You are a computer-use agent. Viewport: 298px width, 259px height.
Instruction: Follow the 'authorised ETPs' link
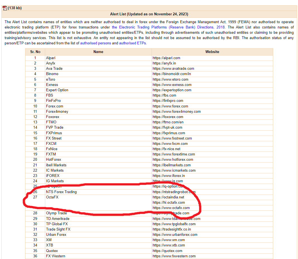coord(133,43)
